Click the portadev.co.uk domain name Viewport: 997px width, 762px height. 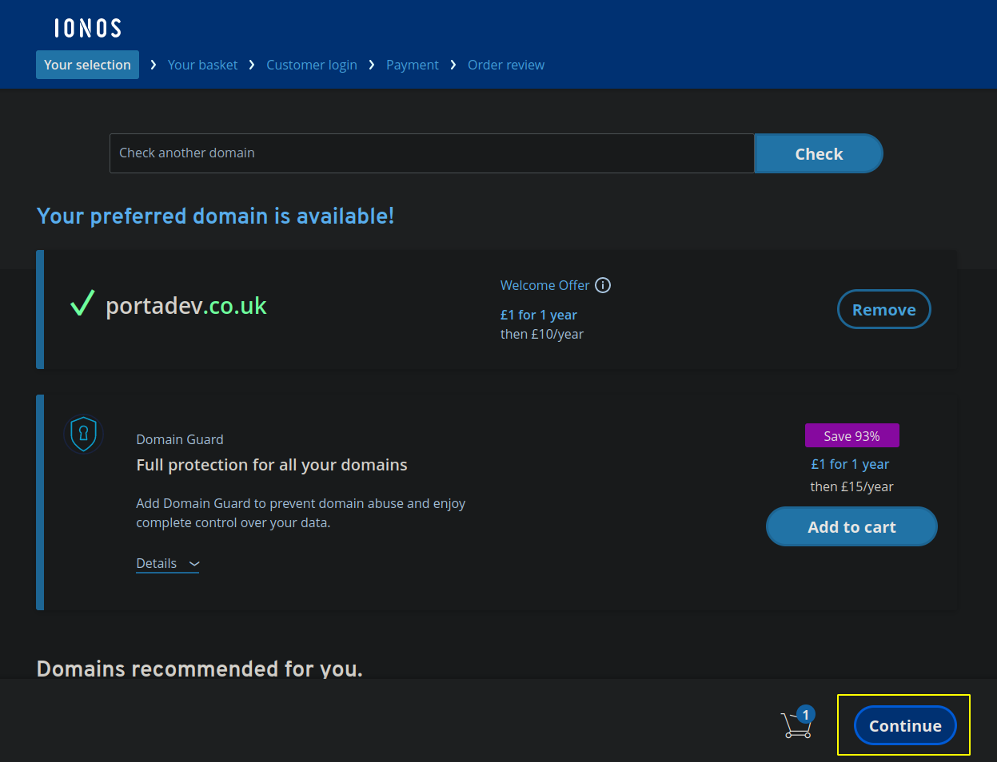tap(186, 306)
